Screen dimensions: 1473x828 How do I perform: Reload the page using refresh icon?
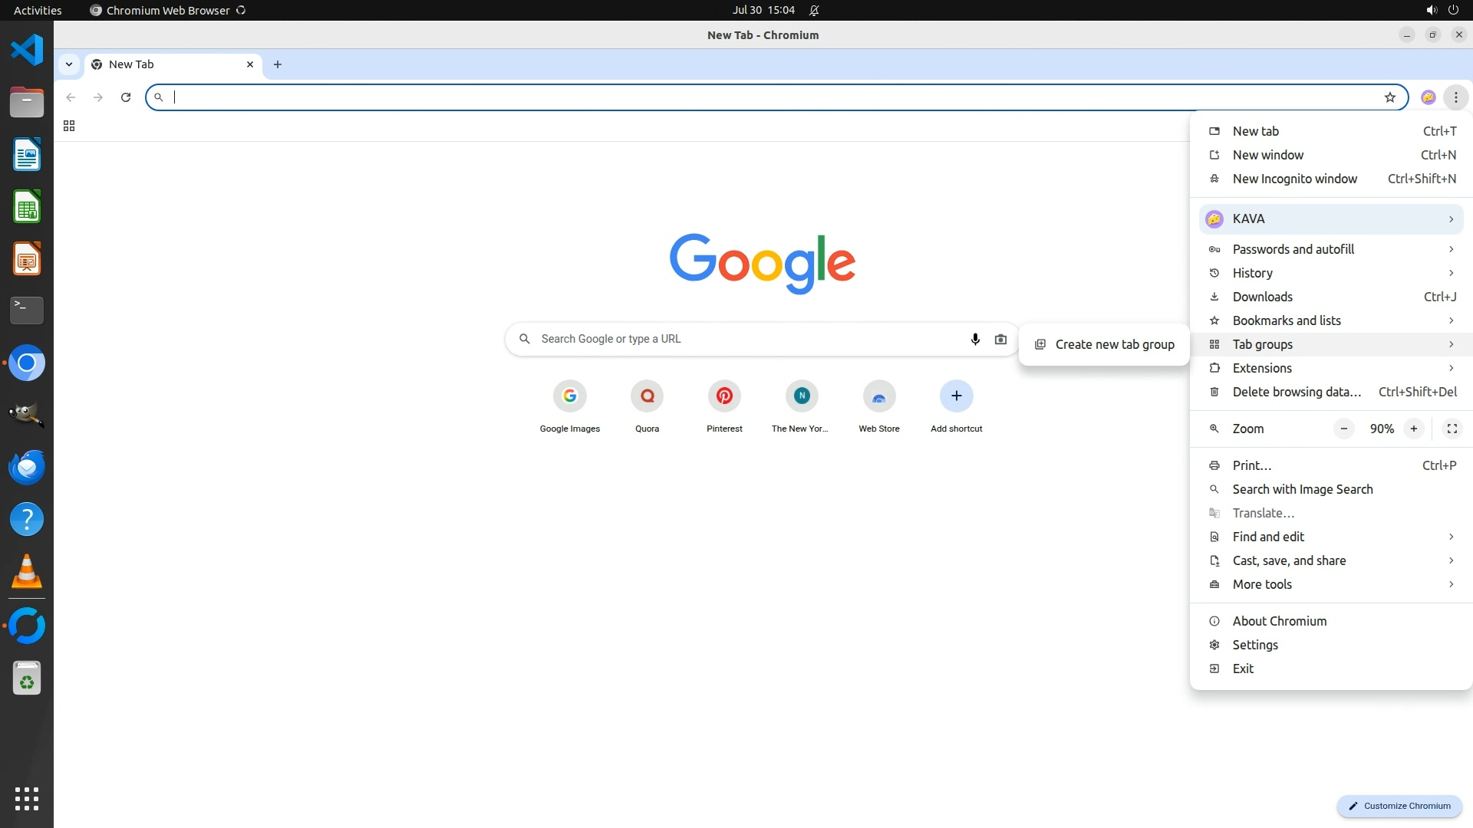point(126,97)
